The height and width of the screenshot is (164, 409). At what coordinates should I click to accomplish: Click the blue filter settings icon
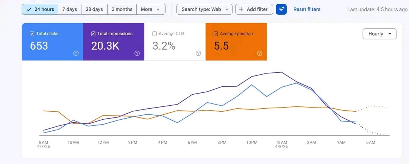click(x=281, y=9)
